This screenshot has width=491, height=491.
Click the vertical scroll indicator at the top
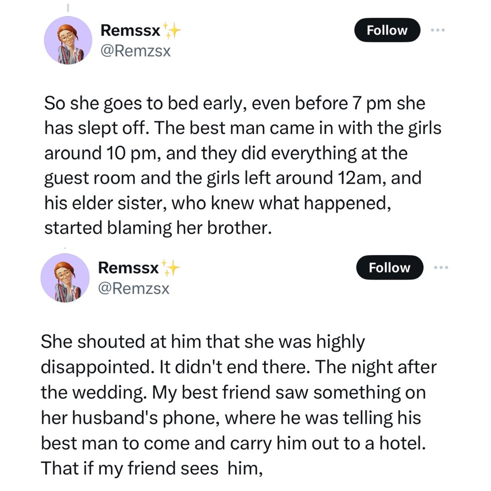pos(67,7)
